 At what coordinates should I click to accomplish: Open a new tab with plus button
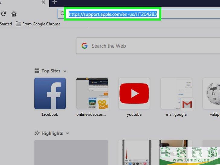point(55,2)
